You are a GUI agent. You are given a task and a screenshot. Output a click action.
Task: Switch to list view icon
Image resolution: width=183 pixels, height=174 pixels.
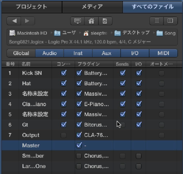[156, 21]
